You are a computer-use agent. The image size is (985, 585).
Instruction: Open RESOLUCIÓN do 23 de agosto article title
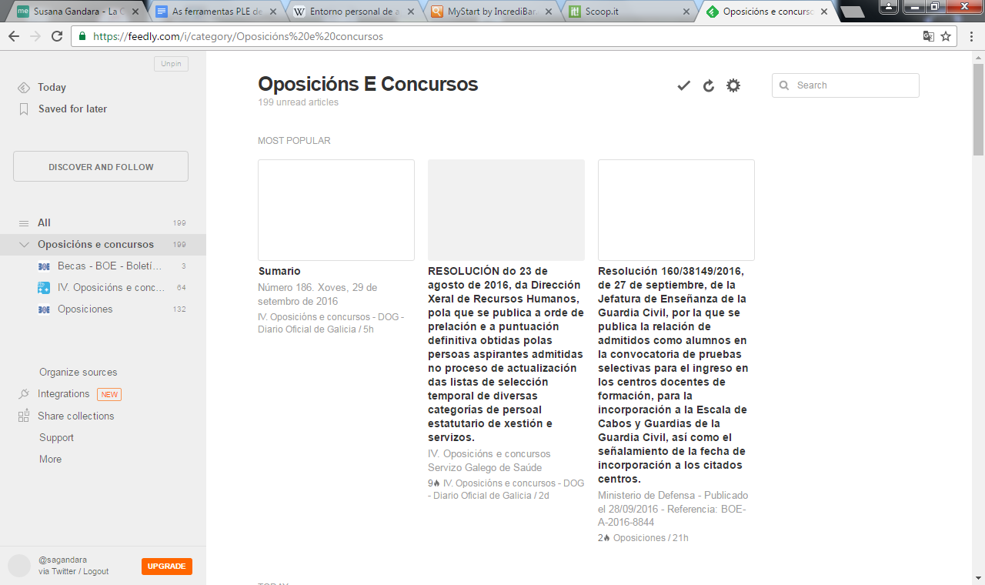[x=505, y=355]
